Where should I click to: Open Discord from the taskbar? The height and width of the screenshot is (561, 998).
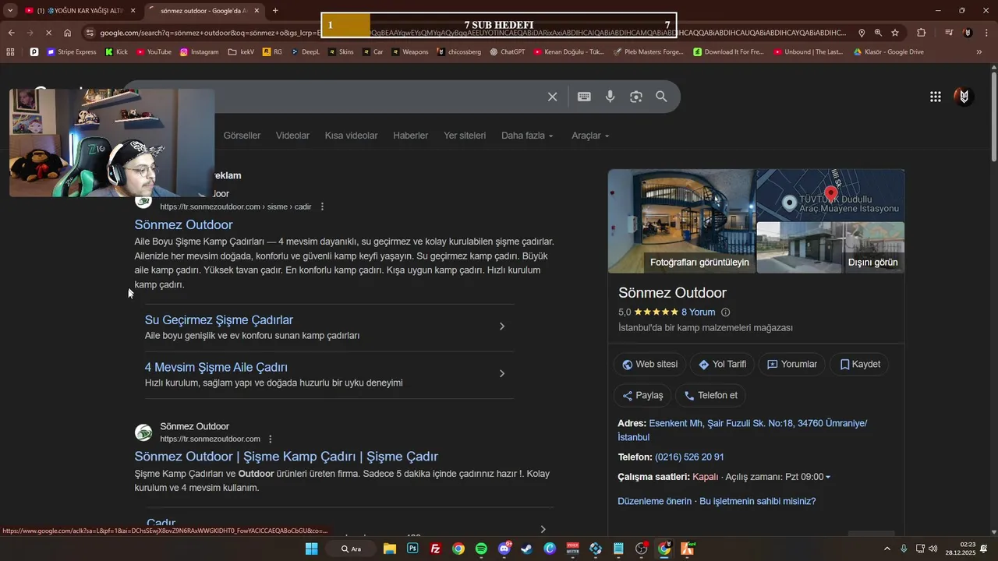504,549
